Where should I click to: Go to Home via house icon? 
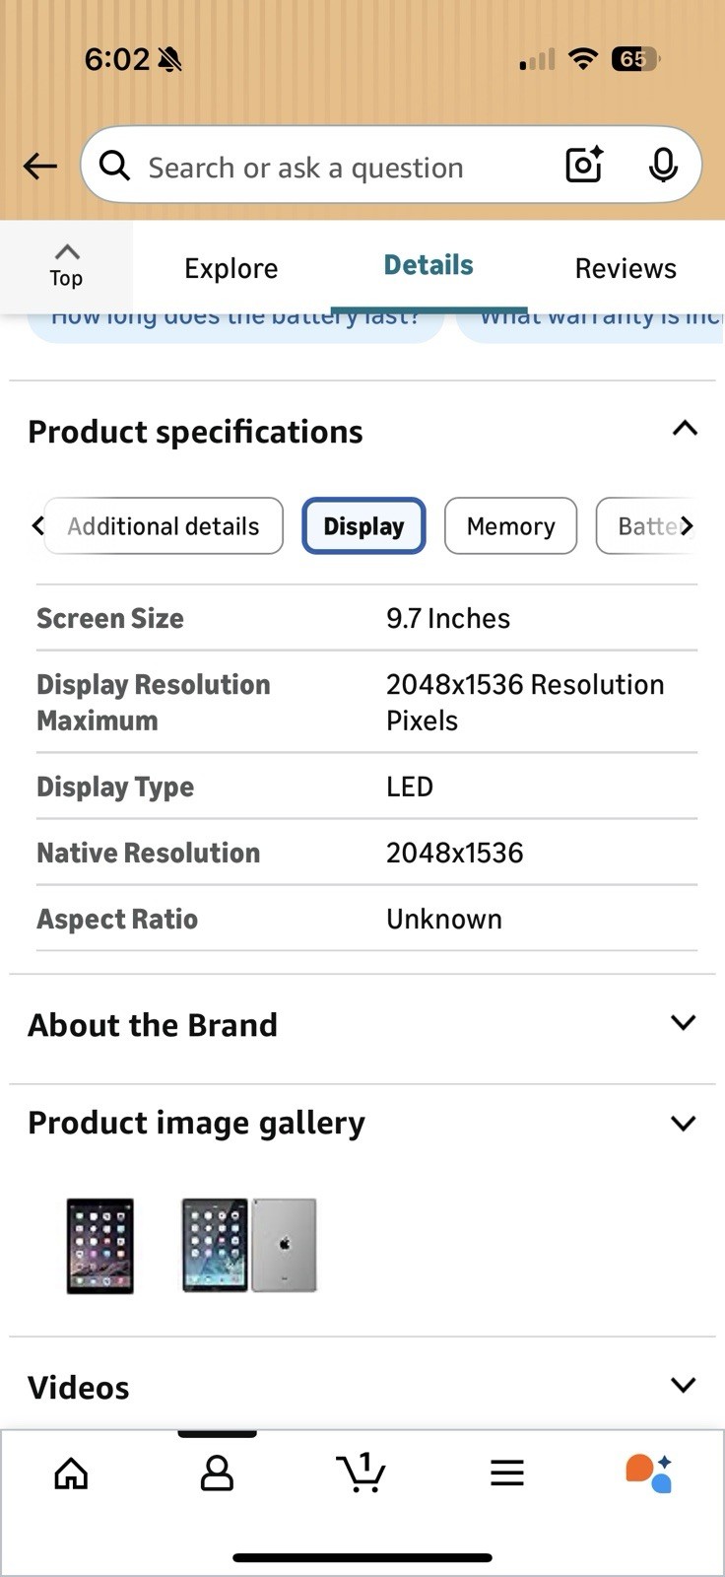point(71,1474)
